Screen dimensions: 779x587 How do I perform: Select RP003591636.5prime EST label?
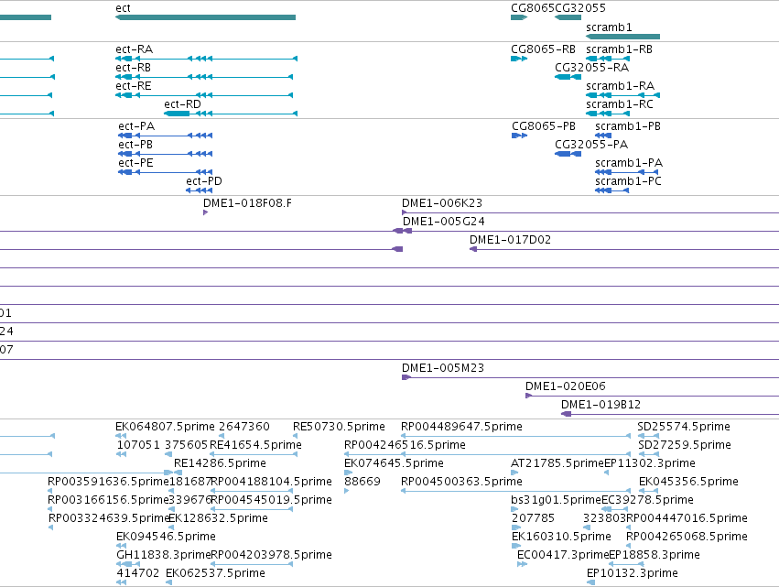click(x=108, y=482)
